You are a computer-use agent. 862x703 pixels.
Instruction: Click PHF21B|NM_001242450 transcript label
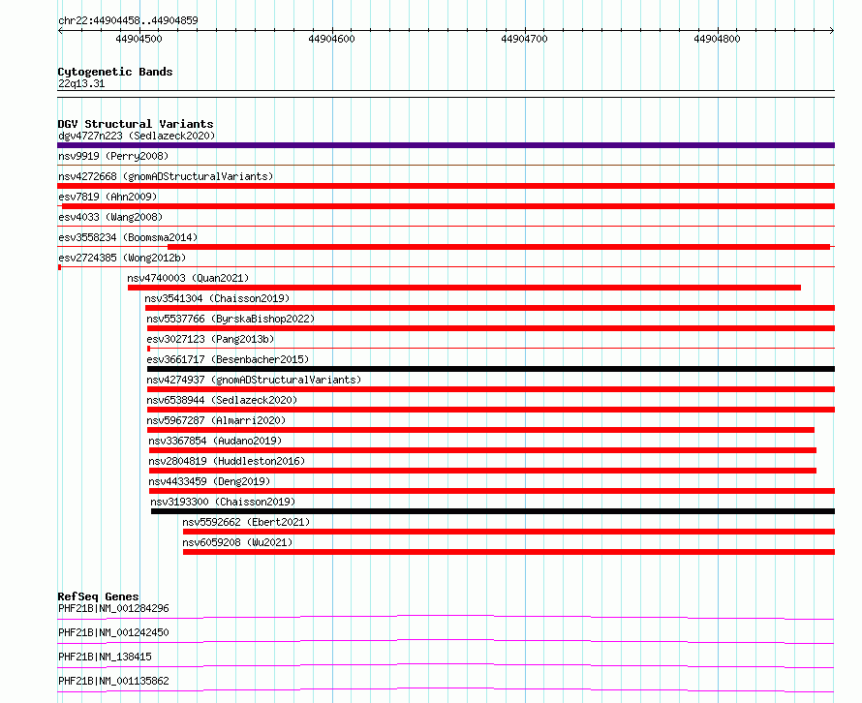113,632
